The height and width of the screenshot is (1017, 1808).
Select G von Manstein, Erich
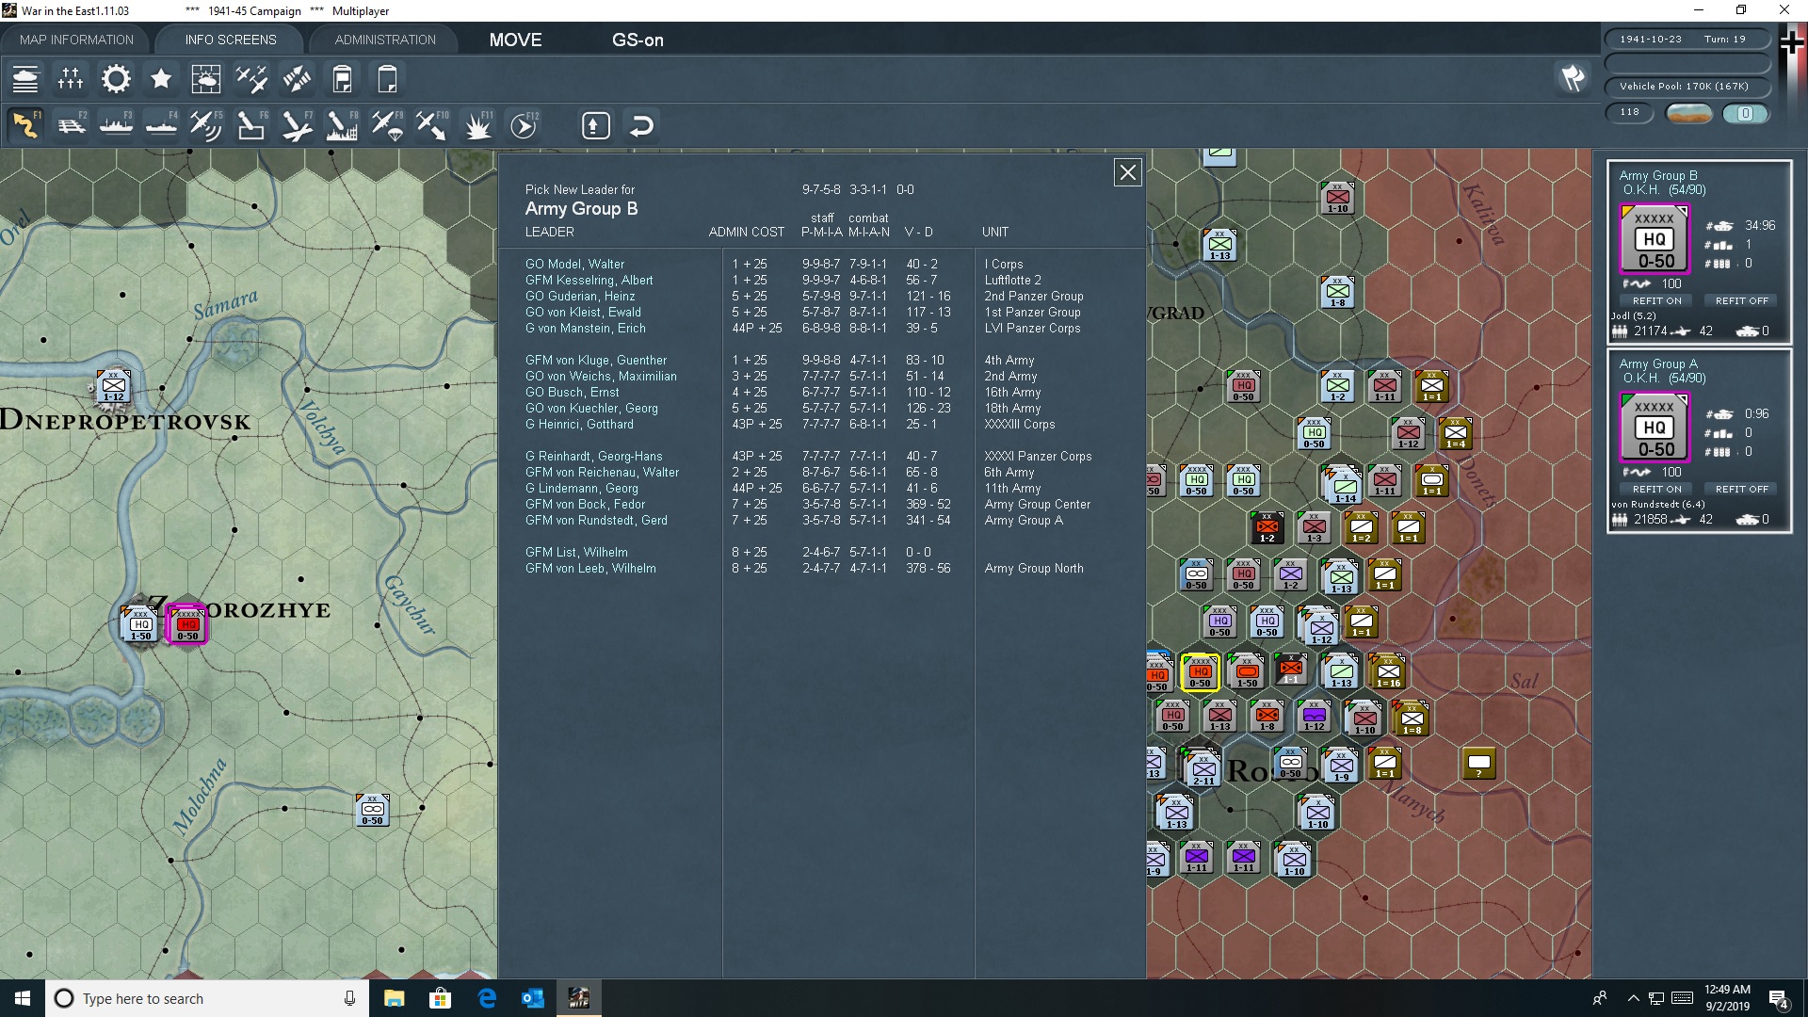click(585, 328)
